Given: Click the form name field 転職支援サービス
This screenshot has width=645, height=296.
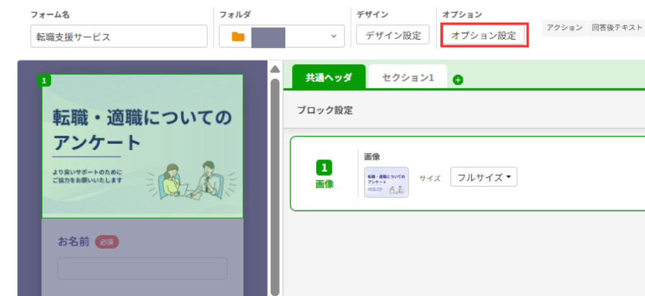Looking at the screenshot, I should pyautogui.click(x=119, y=36).
